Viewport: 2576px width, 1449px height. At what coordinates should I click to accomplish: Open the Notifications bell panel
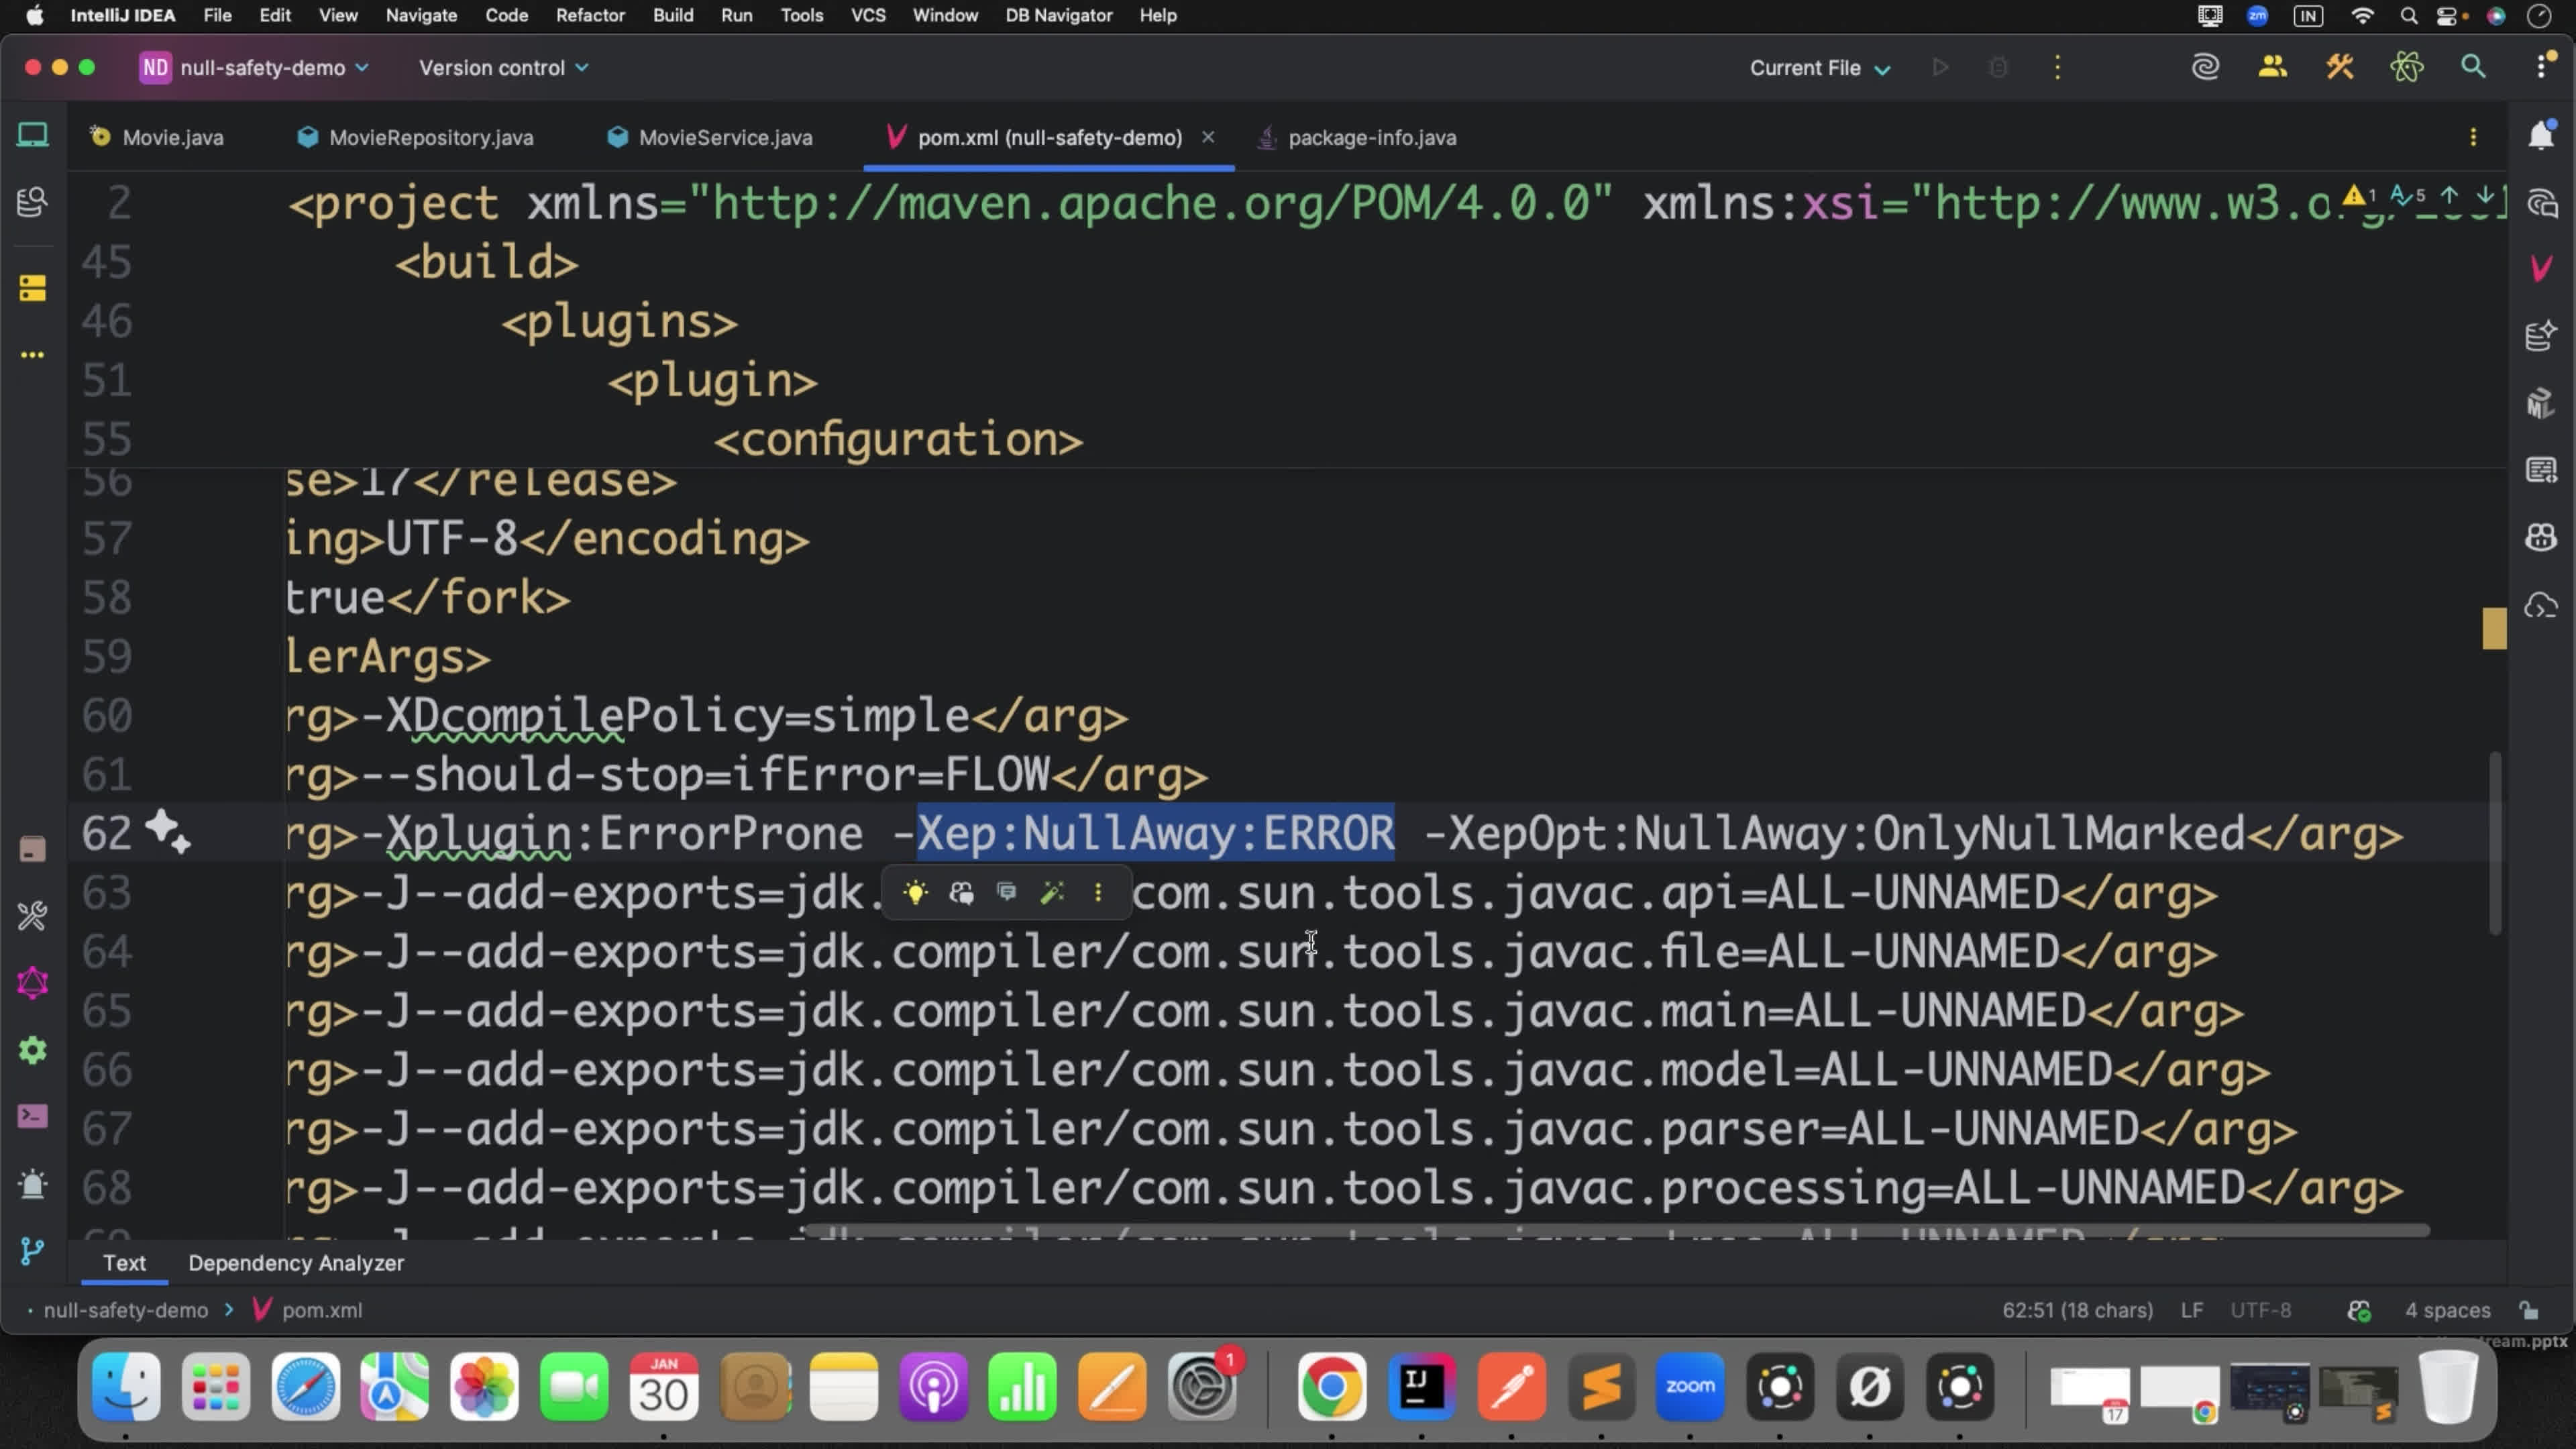2541,135
